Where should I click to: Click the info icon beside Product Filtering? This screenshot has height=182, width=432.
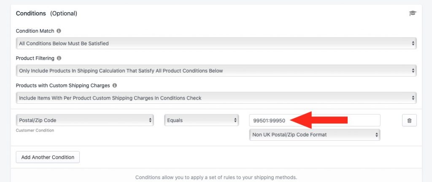click(x=59, y=58)
